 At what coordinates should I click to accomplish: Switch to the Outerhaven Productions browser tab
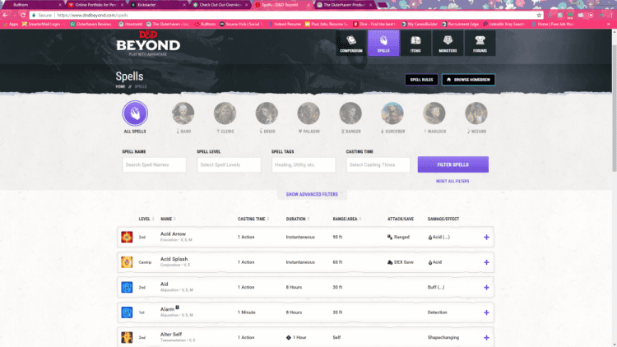[345, 5]
